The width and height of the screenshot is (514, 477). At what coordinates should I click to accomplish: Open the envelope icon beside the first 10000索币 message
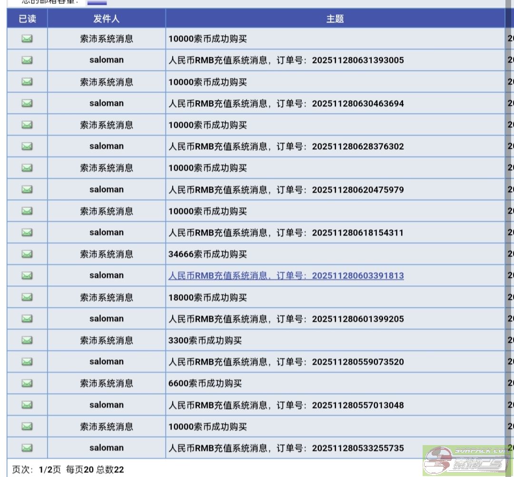27,39
